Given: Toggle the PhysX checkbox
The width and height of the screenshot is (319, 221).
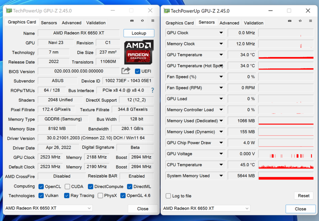Looking at the screenshot, I should (x=100, y=196).
